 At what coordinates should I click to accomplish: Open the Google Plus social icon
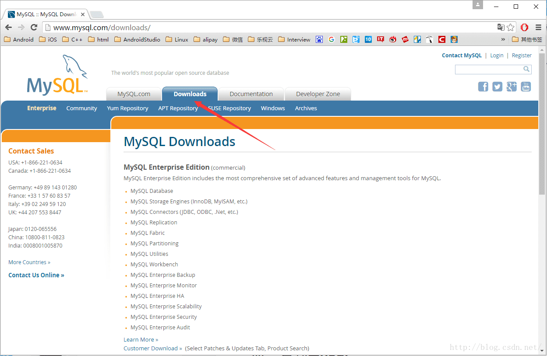coord(512,87)
